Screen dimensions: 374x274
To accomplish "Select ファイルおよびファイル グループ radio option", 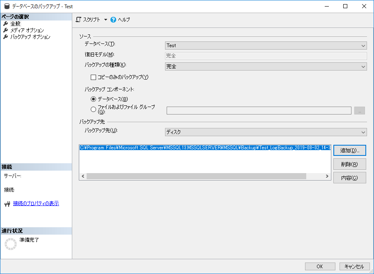I will 94,110.
